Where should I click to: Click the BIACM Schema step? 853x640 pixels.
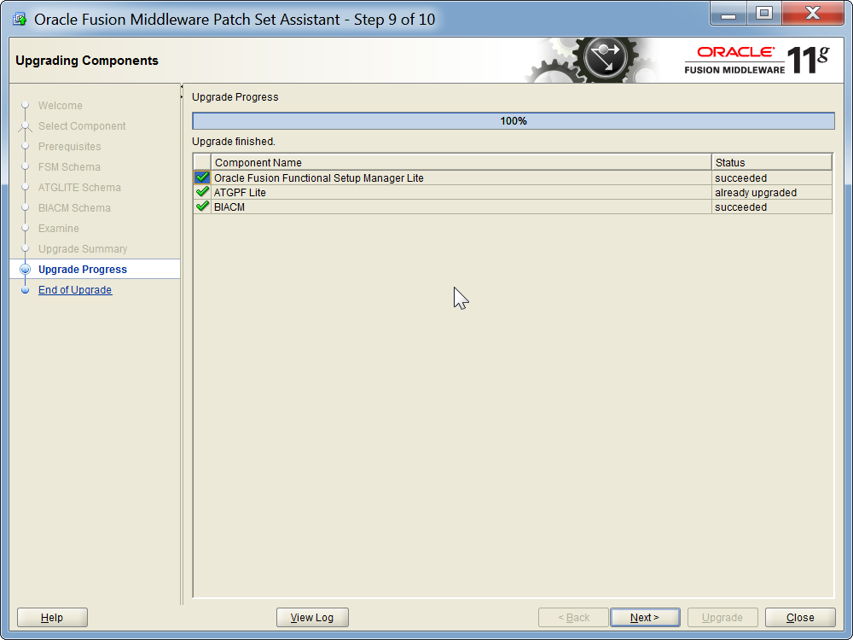tap(74, 208)
